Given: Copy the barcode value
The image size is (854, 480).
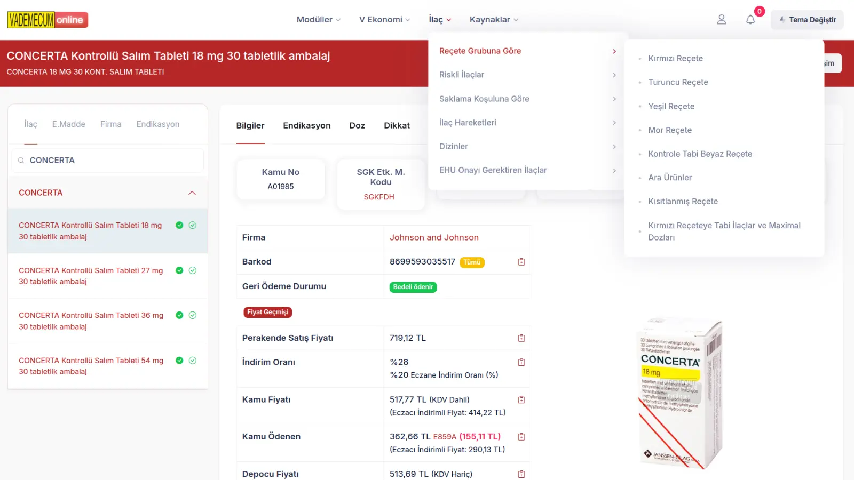Looking at the screenshot, I should pyautogui.click(x=521, y=262).
